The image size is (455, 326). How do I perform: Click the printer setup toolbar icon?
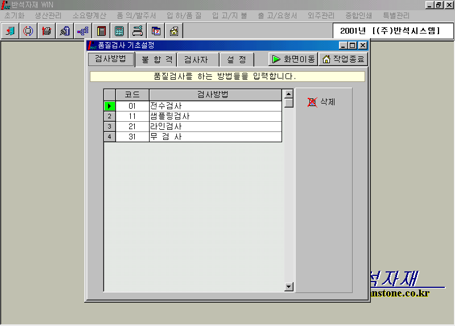[47, 31]
